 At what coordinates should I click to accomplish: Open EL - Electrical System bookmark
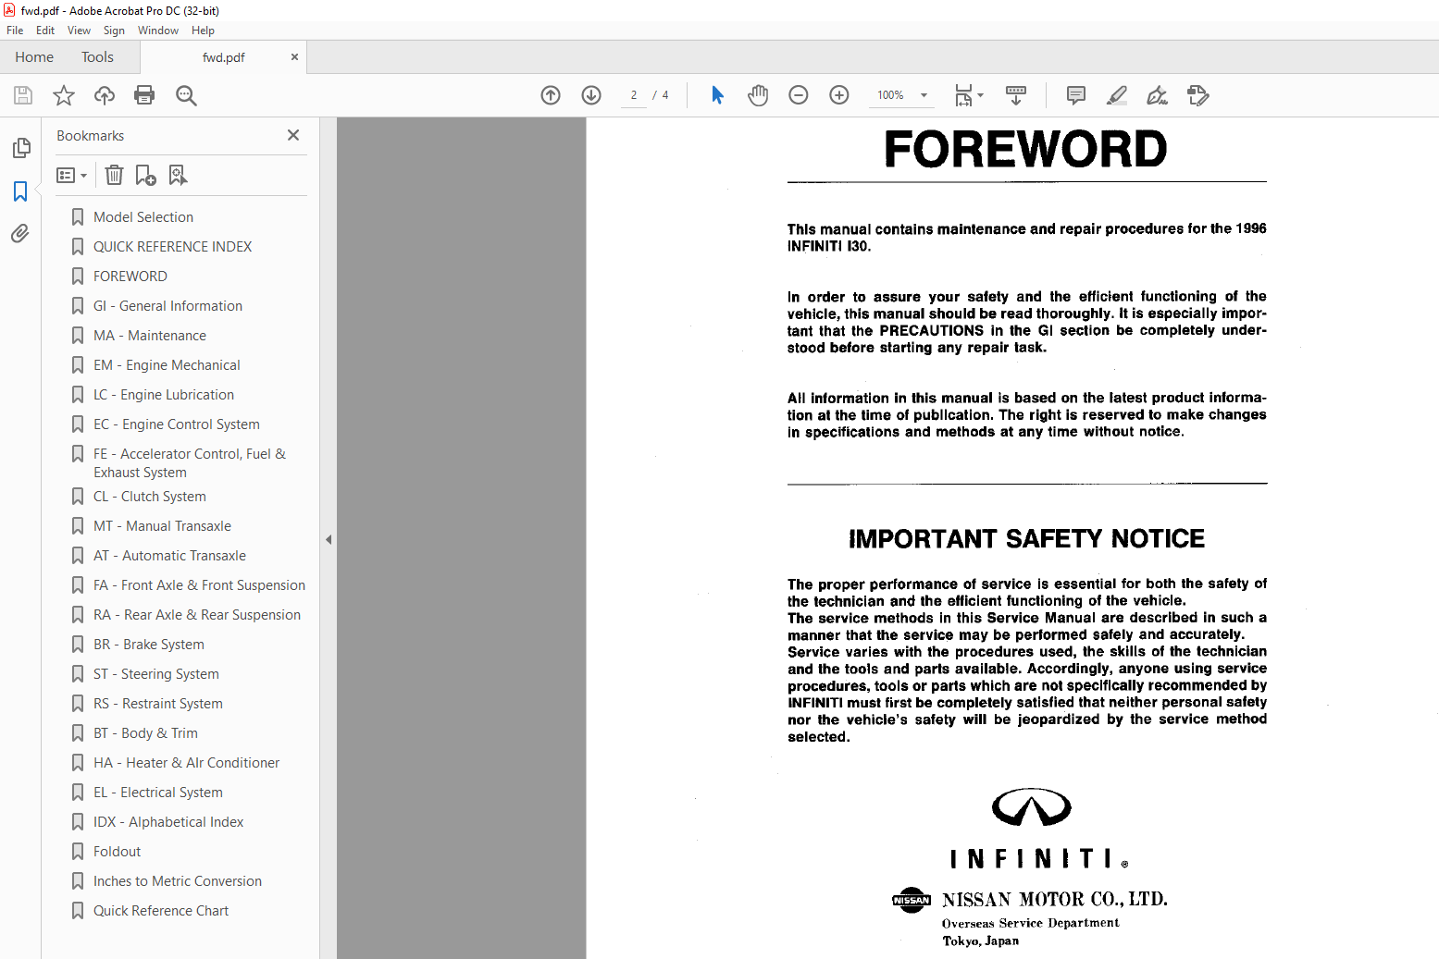click(158, 793)
